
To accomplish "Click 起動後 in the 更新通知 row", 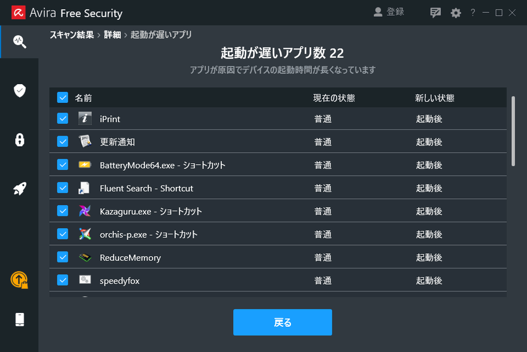I will (x=429, y=142).
